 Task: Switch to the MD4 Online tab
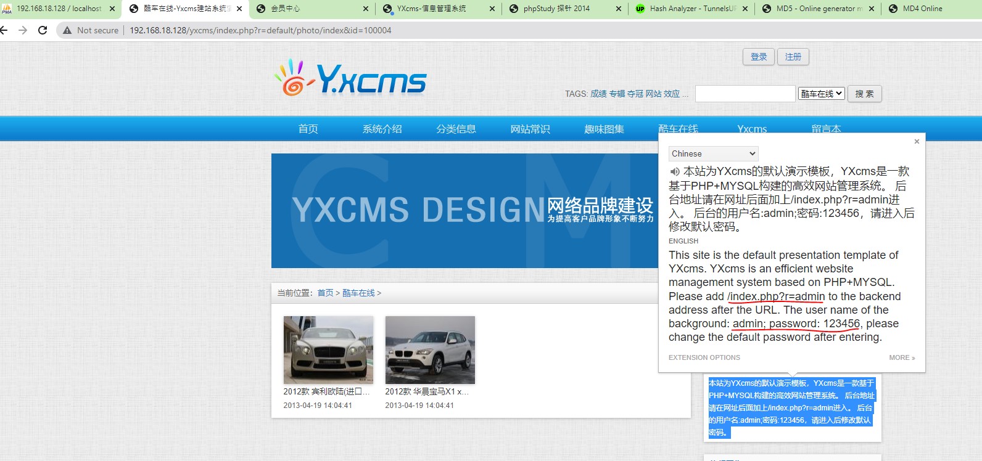(x=931, y=9)
